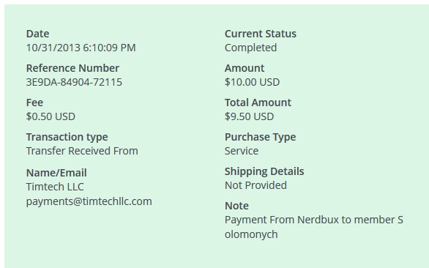Image resolution: width=429 pixels, height=268 pixels.
Task: Select the $9.50 USD total amount
Action: 249,116
